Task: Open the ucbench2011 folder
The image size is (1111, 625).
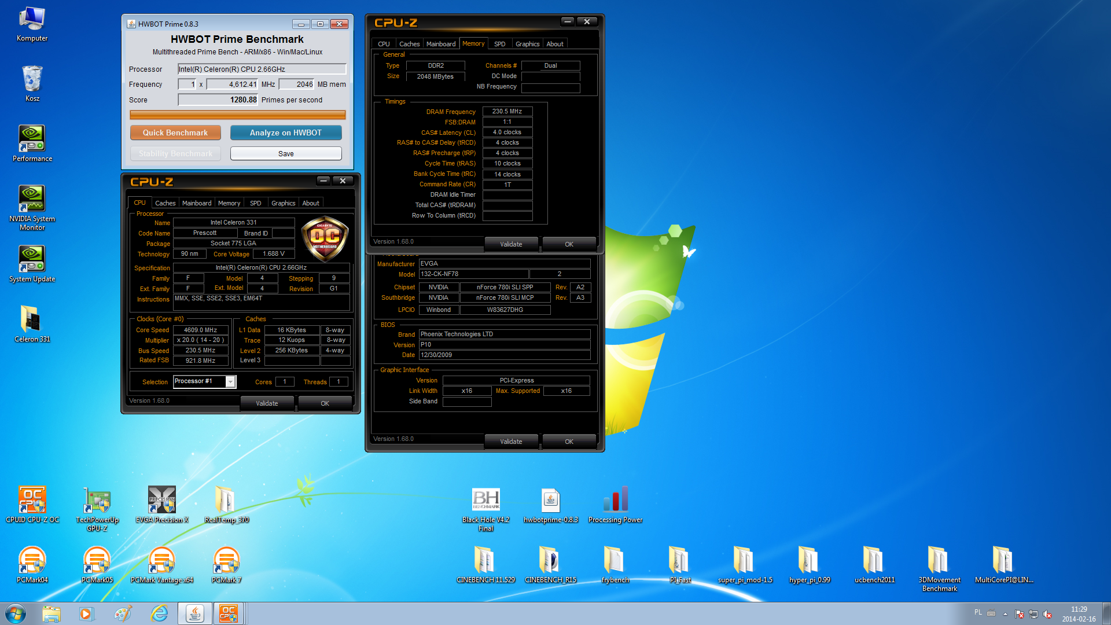Action: (874, 565)
